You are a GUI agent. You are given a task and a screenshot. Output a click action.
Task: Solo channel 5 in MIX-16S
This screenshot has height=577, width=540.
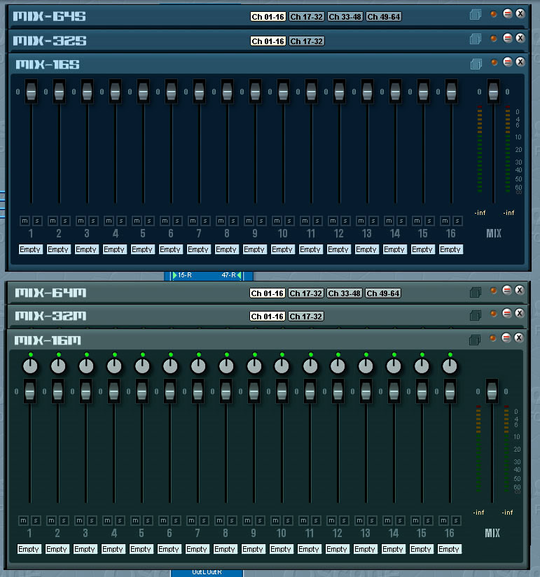[149, 221]
